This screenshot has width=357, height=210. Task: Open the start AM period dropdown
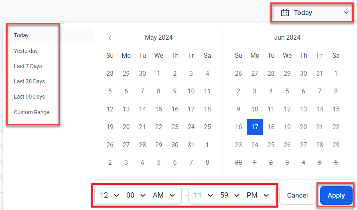click(x=164, y=196)
